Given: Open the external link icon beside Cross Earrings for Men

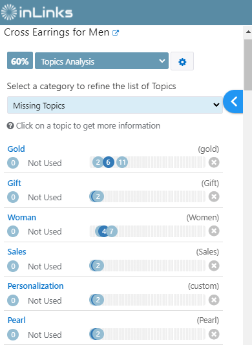Looking at the screenshot, I should [116, 33].
